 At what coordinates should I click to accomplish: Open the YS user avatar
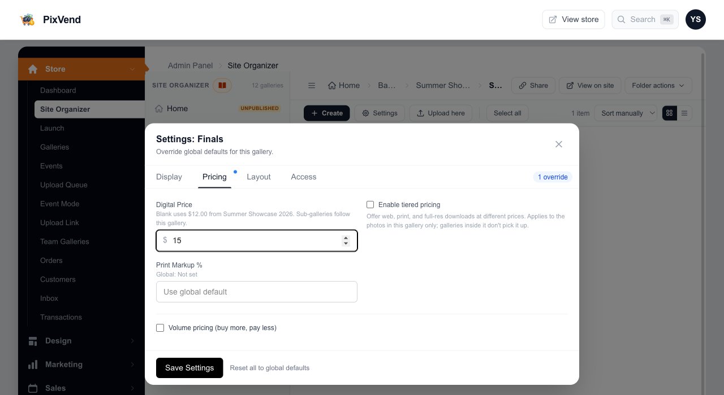pyautogui.click(x=696, y=19)
